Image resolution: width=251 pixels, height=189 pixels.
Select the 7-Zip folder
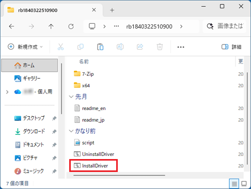point(84,74)
